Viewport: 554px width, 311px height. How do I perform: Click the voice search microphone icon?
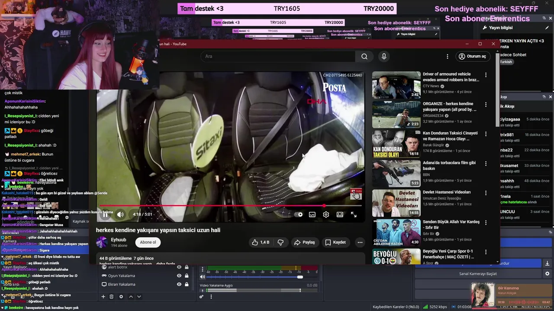coord(384,56)
